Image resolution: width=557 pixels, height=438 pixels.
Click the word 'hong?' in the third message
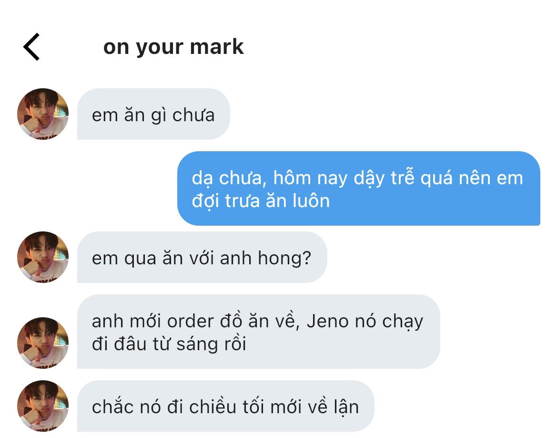284,258
